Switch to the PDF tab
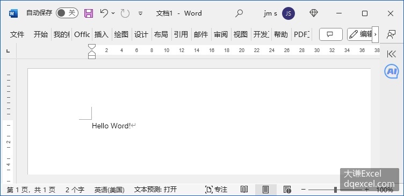 click(302, 34)
